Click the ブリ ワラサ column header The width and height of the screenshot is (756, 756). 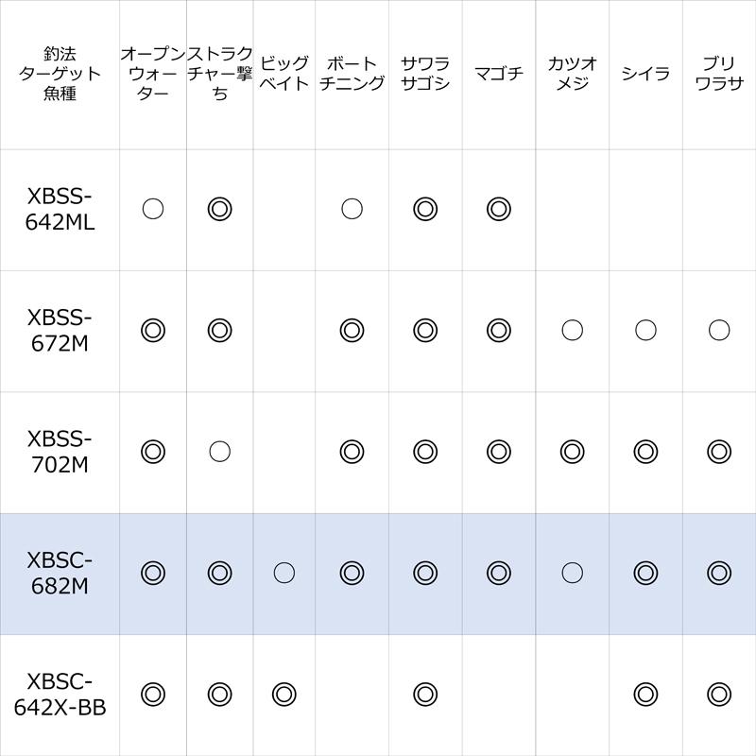pos(719,74)
